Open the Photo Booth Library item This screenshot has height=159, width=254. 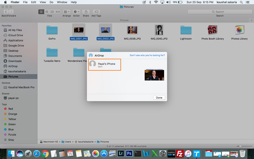[x=212, y=30]
